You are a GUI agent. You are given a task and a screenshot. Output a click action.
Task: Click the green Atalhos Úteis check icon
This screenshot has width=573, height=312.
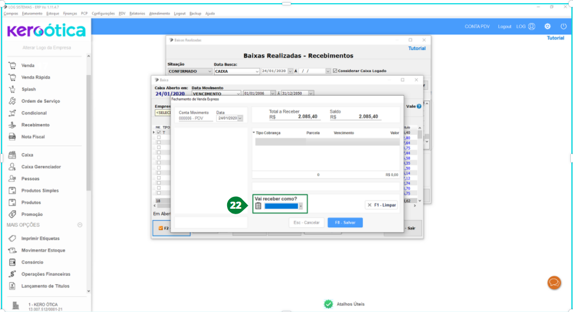coord(328,304)
